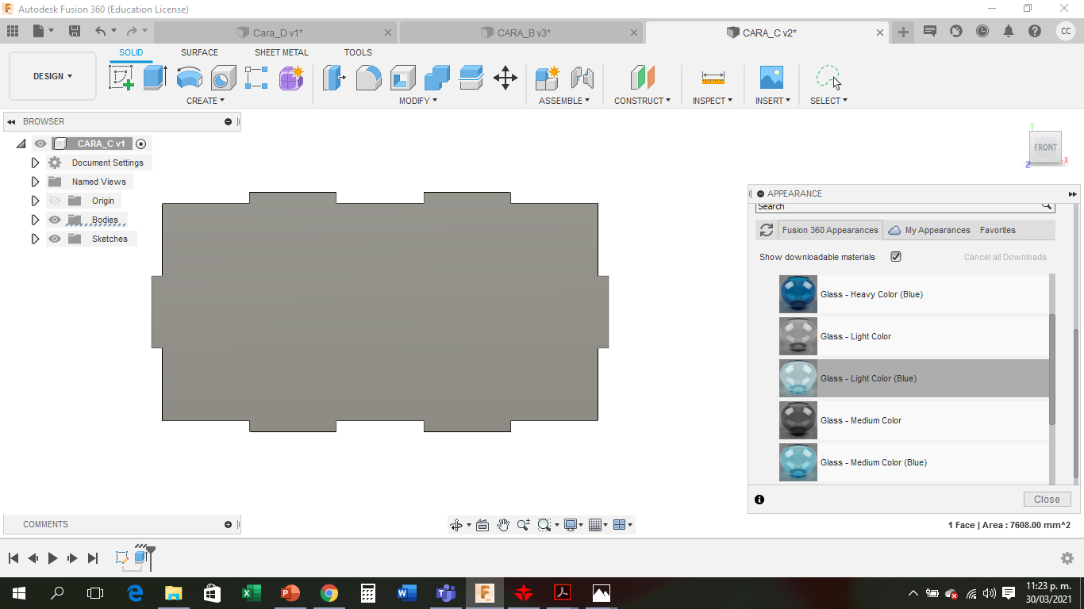Open the CREATE dropdown menu
This screenshot has width=1084, height=609.
[206, 101]
